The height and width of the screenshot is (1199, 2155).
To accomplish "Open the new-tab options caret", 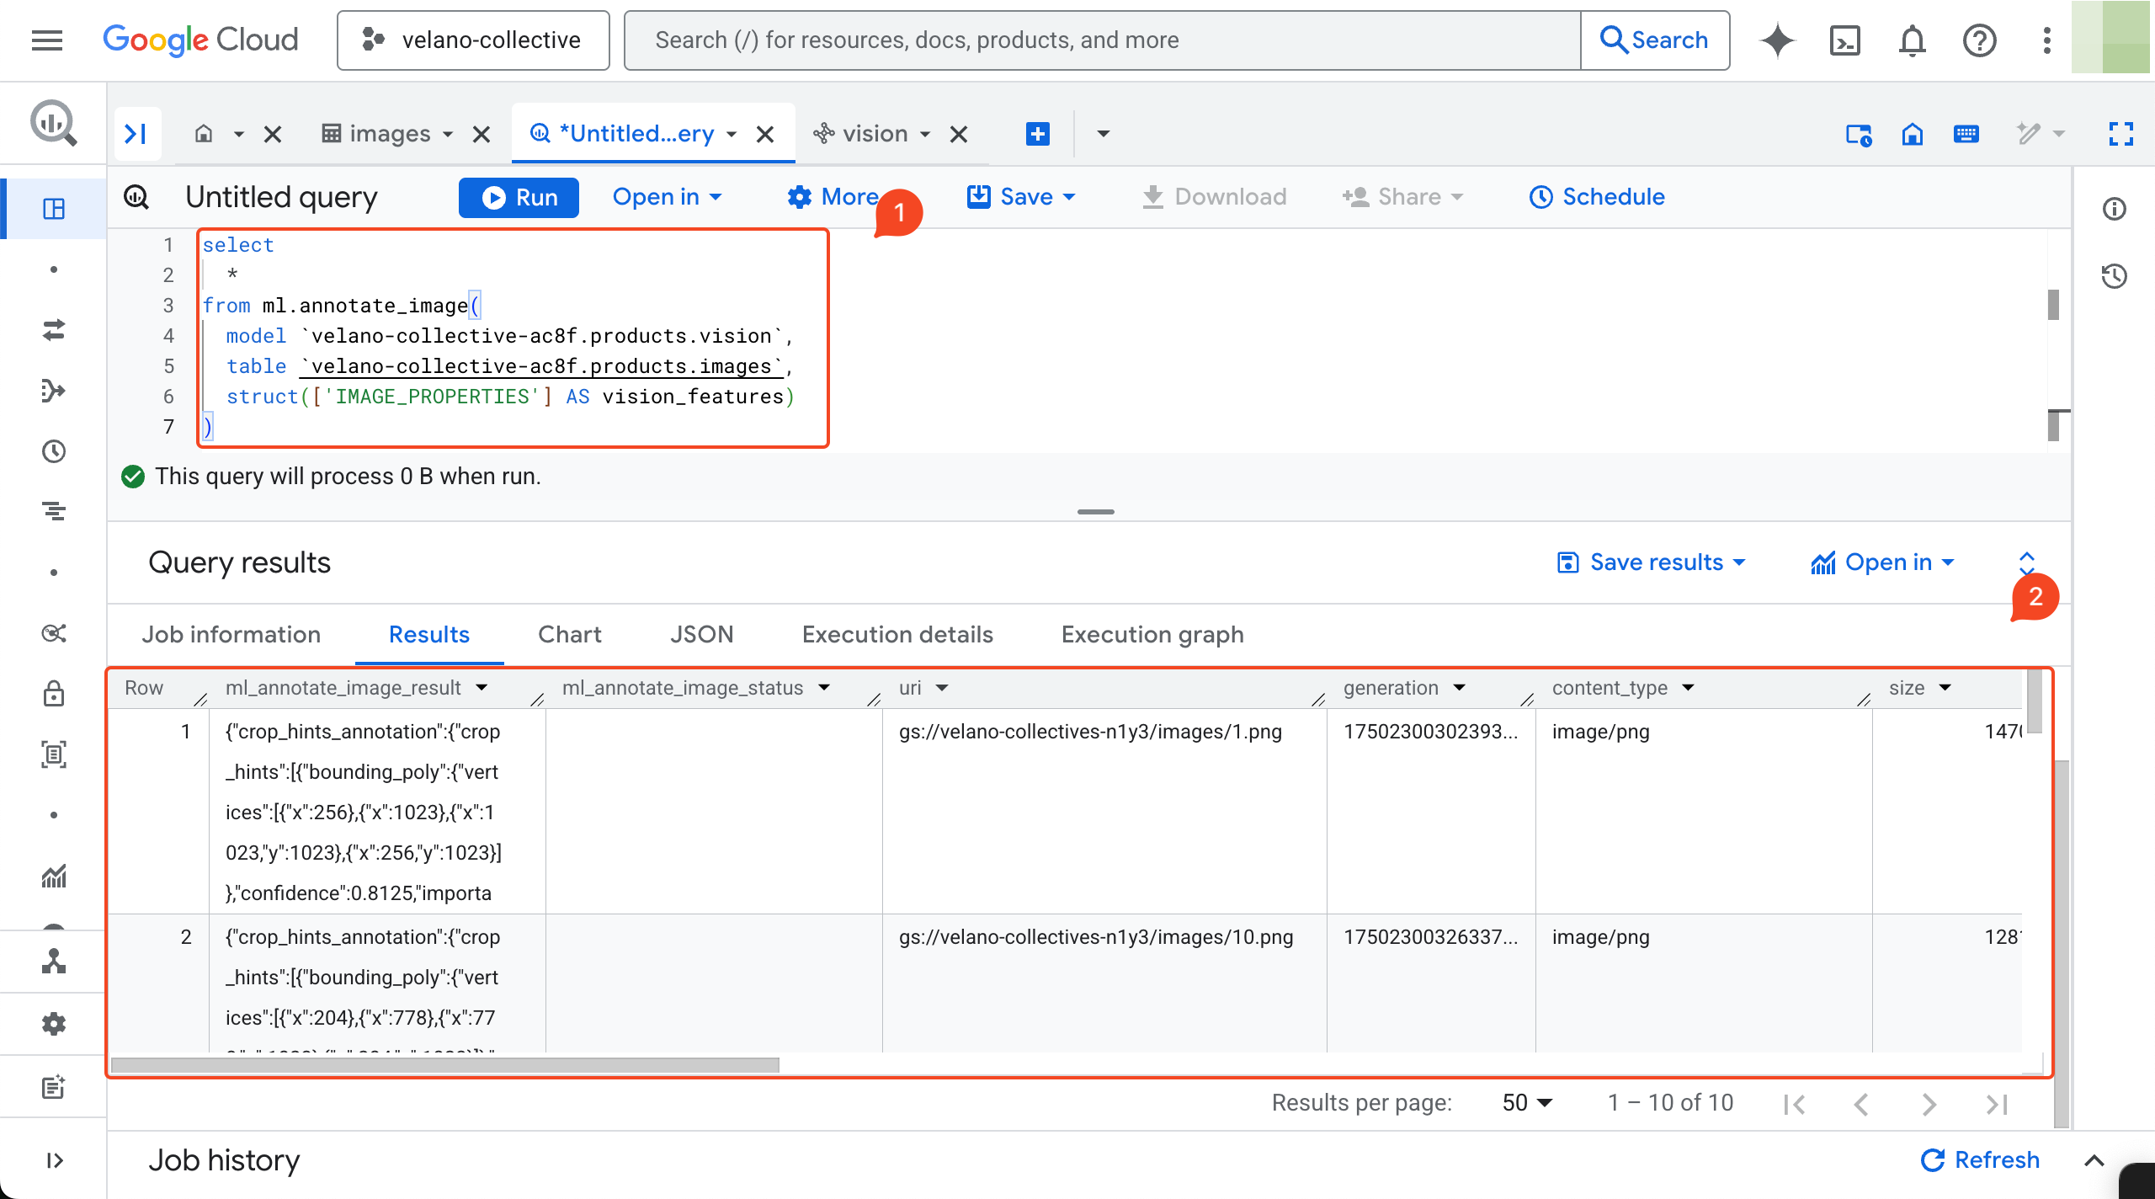I will (x=1104, y=133).
